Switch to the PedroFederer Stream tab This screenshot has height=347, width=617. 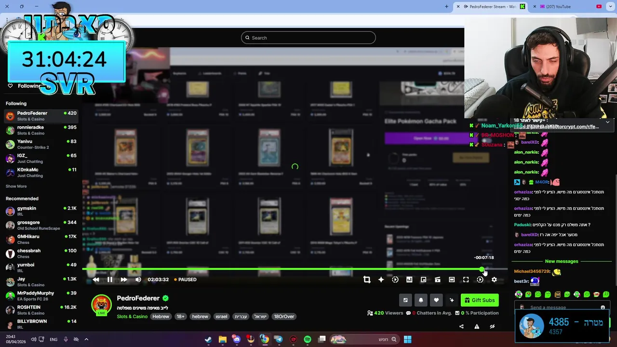pyautogui.click(x=490, y=7)
